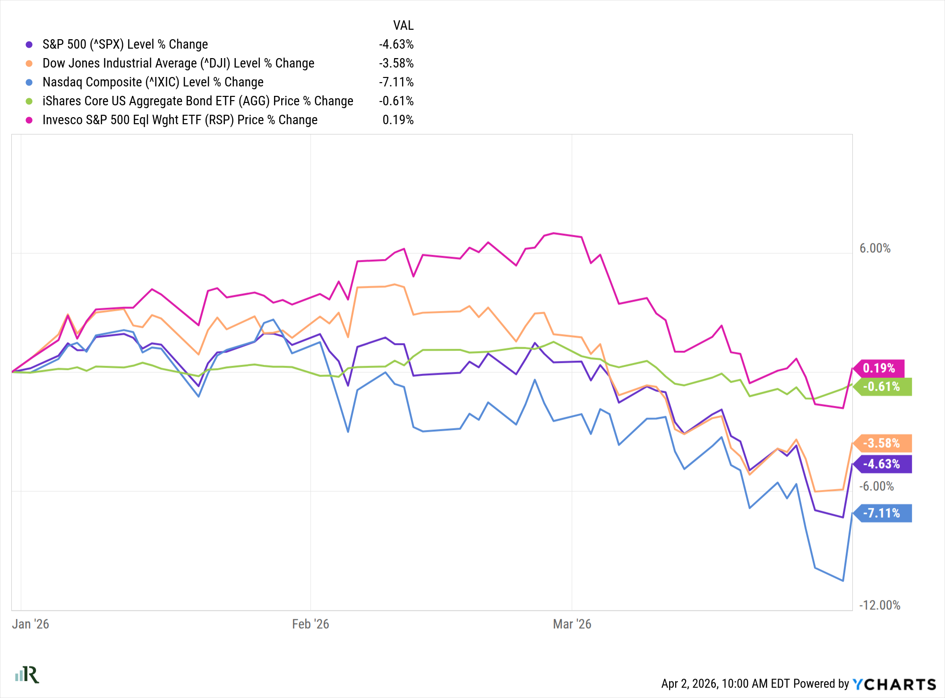Open the YCharts logo link
This screenshot has height=698, width=945.
point(894,684)
